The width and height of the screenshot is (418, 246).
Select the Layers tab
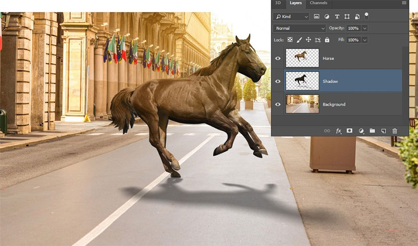(x=296, y=3)
